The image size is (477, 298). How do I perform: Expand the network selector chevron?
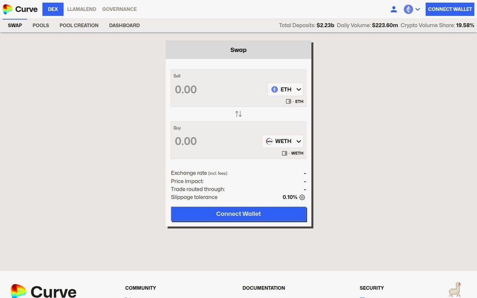tap(418, 9)
